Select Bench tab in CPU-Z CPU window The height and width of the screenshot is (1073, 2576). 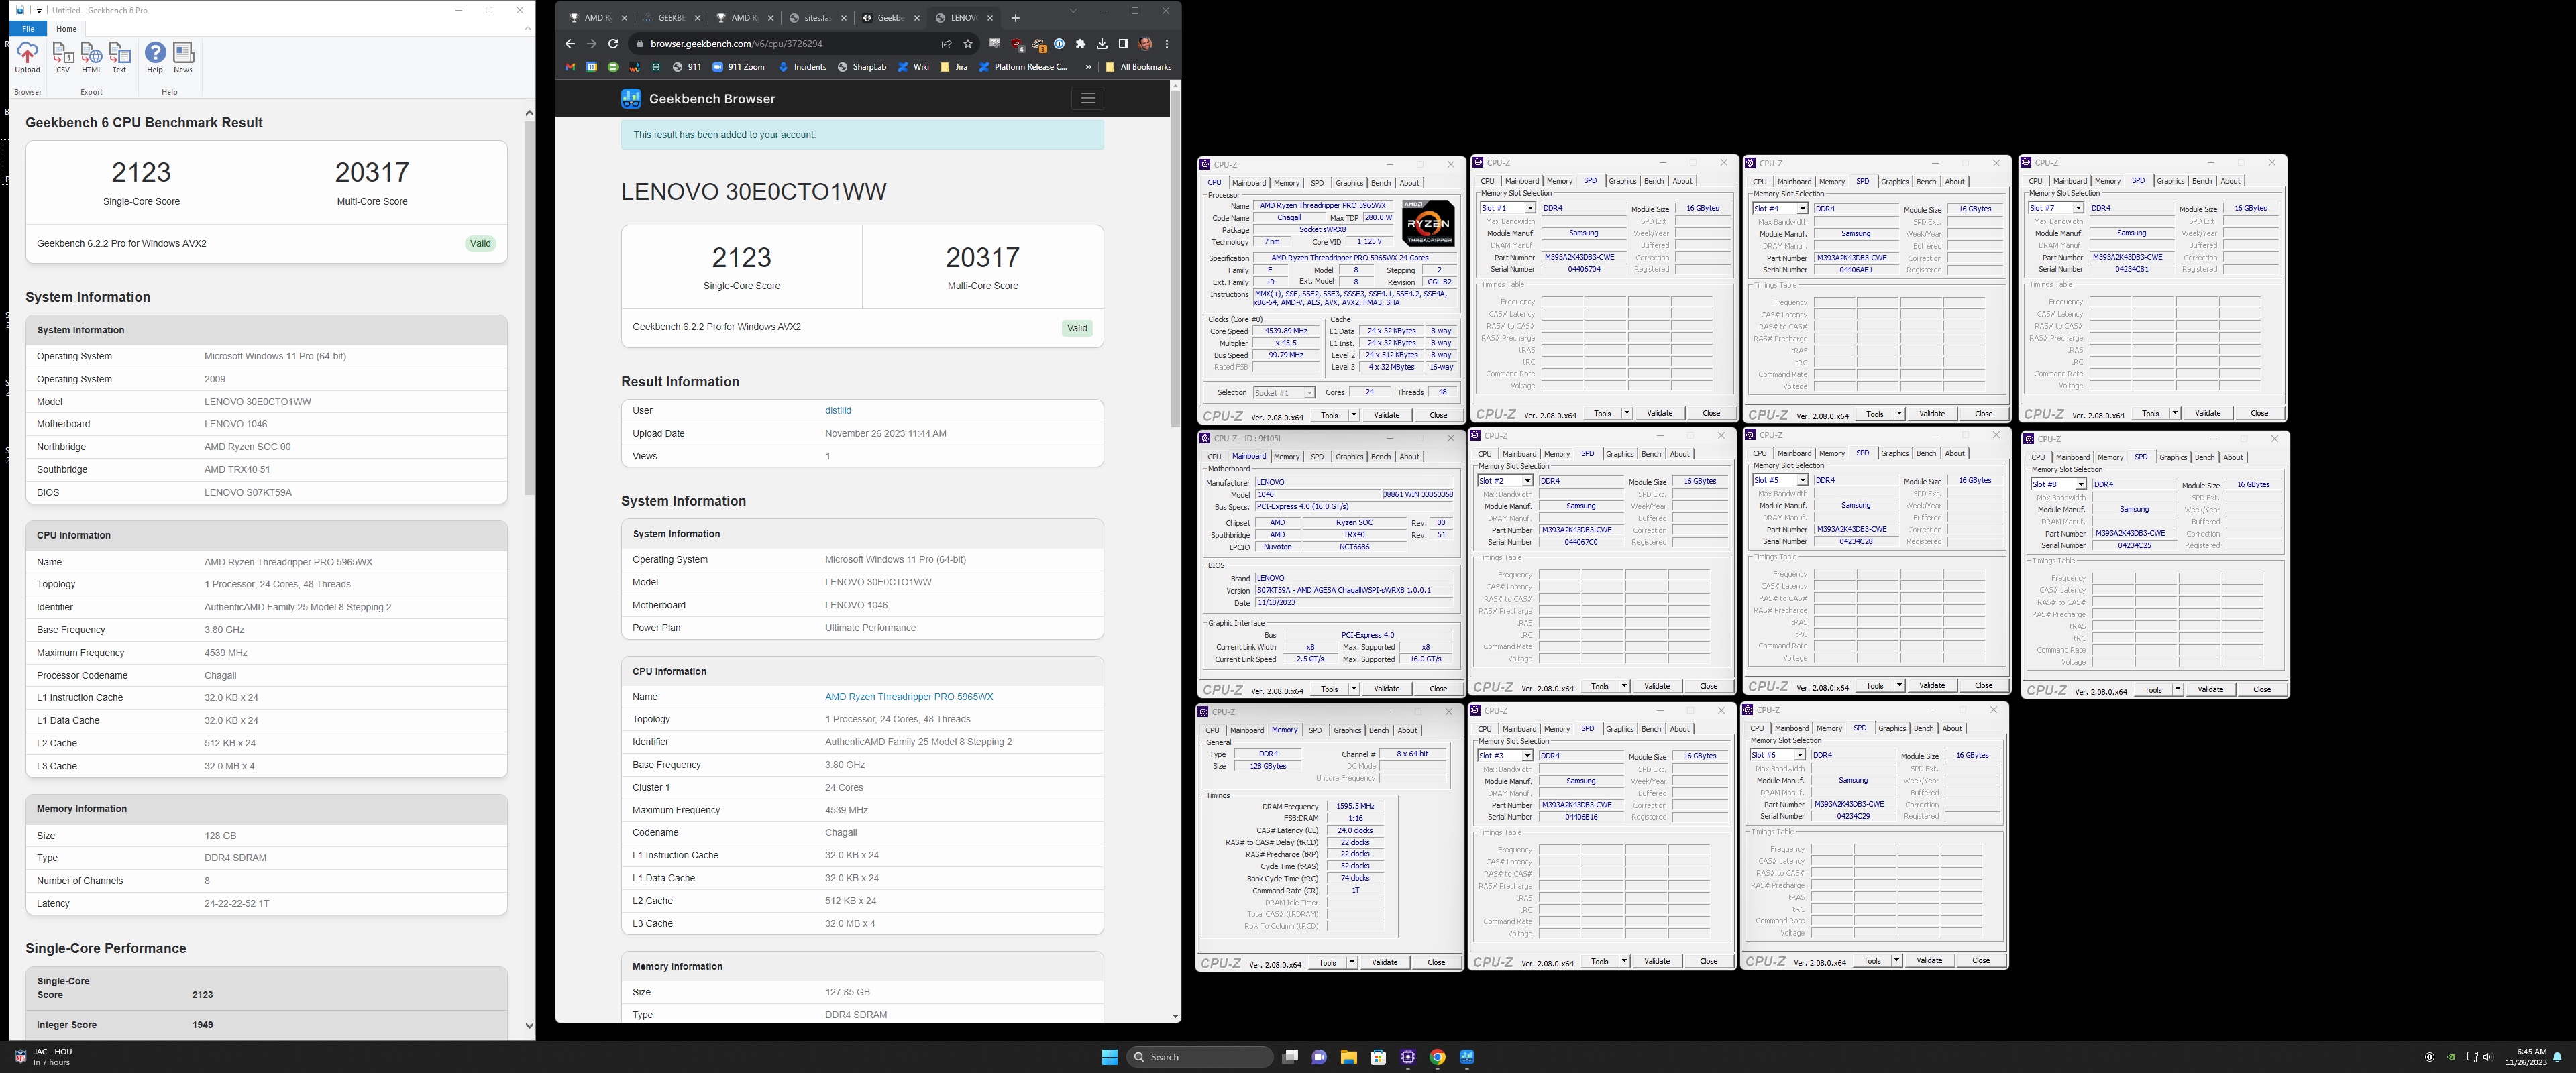(x=1381, y=183)
